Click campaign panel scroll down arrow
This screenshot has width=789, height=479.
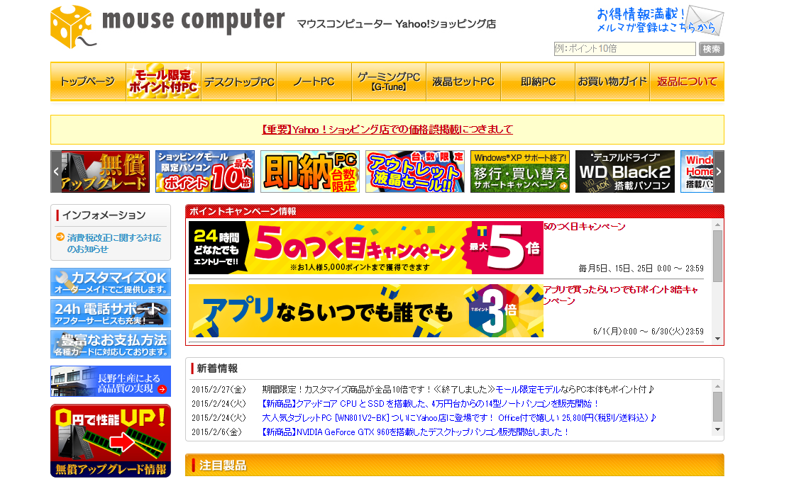pos(718,339)
